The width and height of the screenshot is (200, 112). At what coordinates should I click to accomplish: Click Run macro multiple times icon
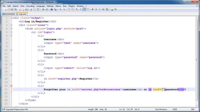103,10
